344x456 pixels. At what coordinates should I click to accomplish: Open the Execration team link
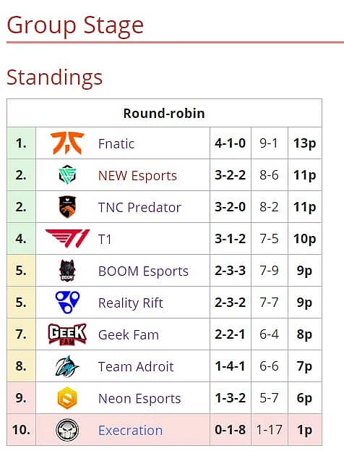pyautogui.click(x=130, y=431)
